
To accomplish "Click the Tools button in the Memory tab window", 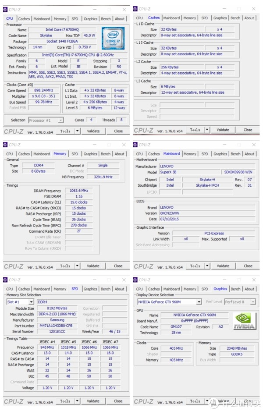I will [x=65, y=266].
